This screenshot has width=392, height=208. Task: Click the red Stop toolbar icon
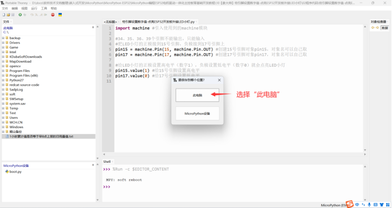point(53,15)
